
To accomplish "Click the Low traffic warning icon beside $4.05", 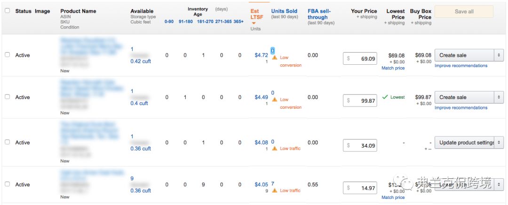I will [x=275, y=190].
